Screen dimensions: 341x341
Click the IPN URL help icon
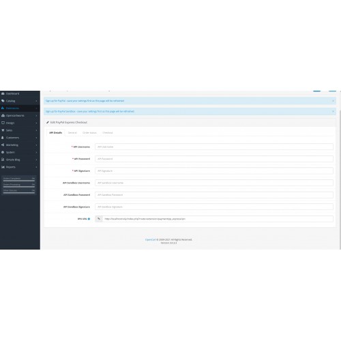(89, 219)
